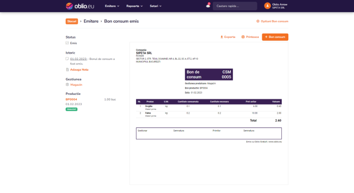Viewport: 354px width, 193px height.
Task: Expand the Emitere dropdown menu
Action: (x=112, y=6)
